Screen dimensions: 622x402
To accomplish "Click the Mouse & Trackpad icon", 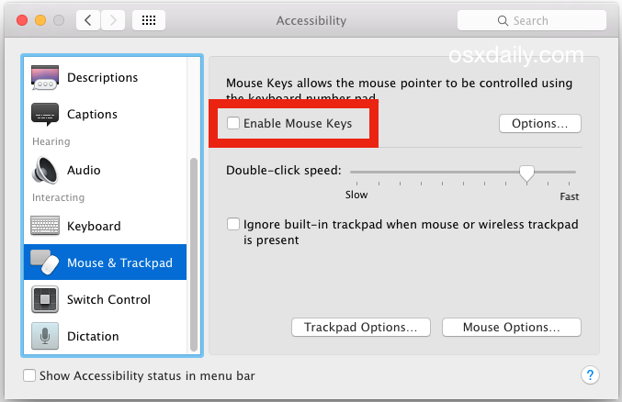I will point(45,262).
